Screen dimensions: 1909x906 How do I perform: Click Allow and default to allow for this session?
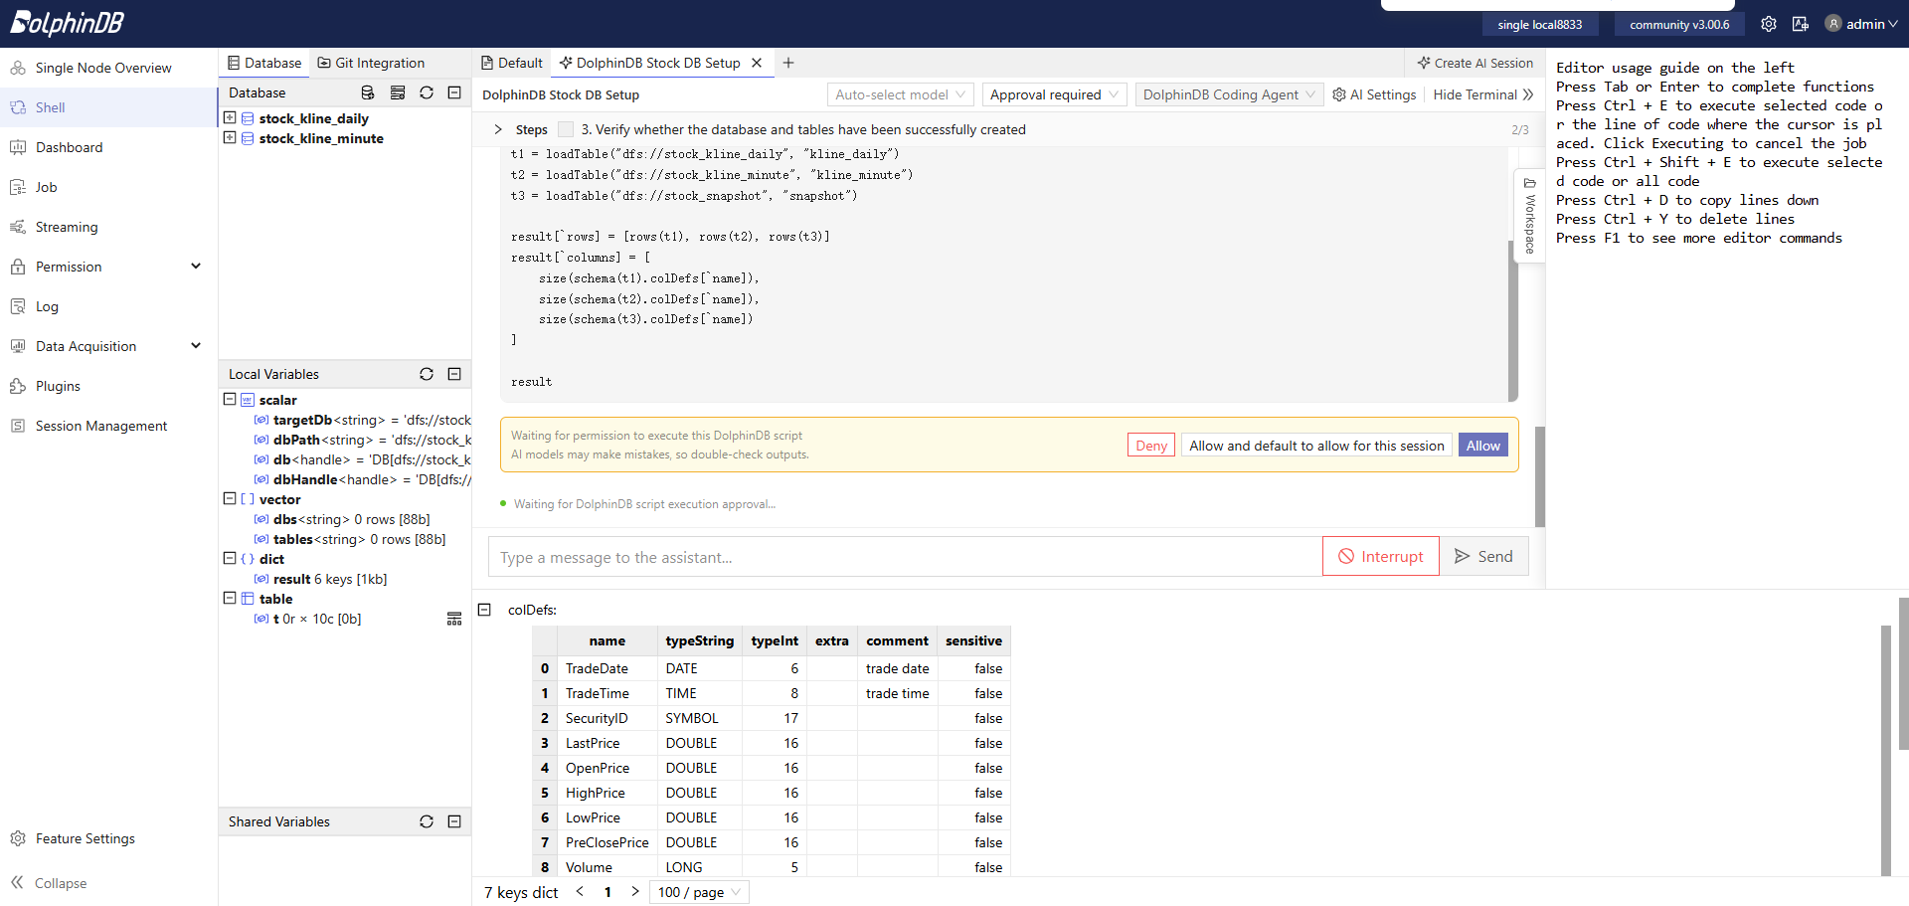(x=1316, y=446)
